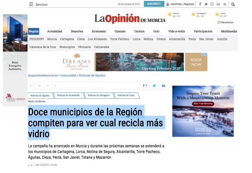Open Carnavales submenu link
Viewport: 252px width, 173px height.
pos(102,47)
